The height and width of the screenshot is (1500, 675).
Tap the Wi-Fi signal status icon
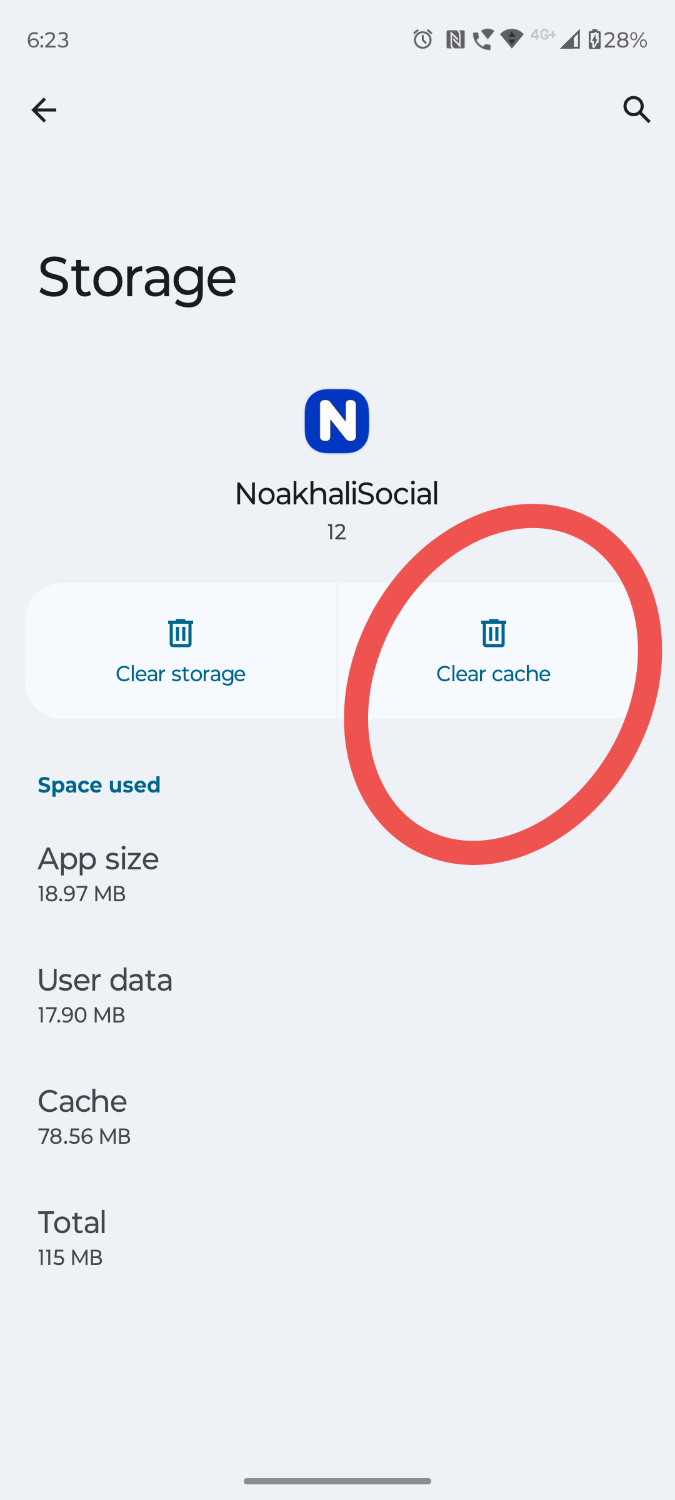coord(512,40)
